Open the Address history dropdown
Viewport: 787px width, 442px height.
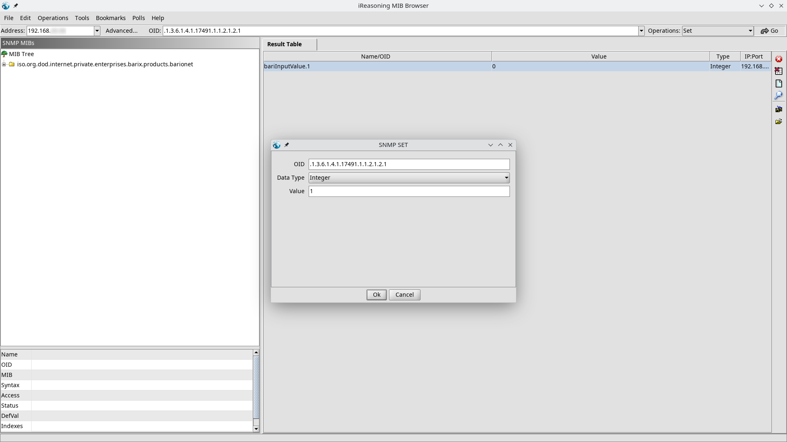97,31
